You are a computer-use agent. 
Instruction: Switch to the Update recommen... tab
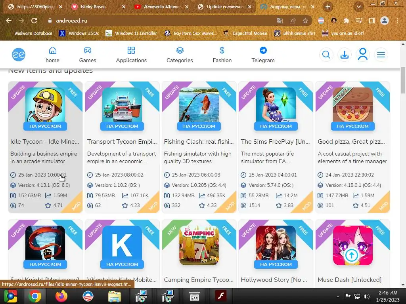pyautogui.click(x=225, y=7)
